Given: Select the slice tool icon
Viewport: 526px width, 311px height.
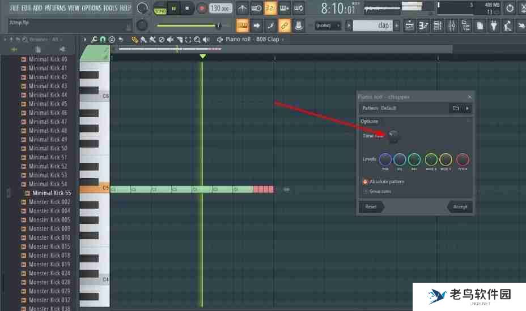Looking at the screenshot, I should click(x=180, y=40).
